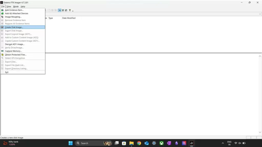This screenshot has width=262, height=147.
Task: Open Google Chrome from the taskbar
Action: tap(139, 143)
